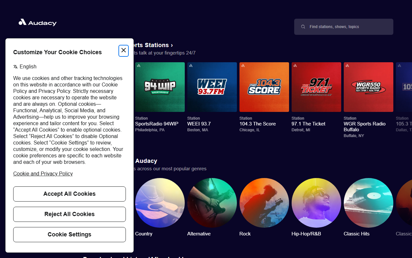Reject All Cookies

[70, 214]
